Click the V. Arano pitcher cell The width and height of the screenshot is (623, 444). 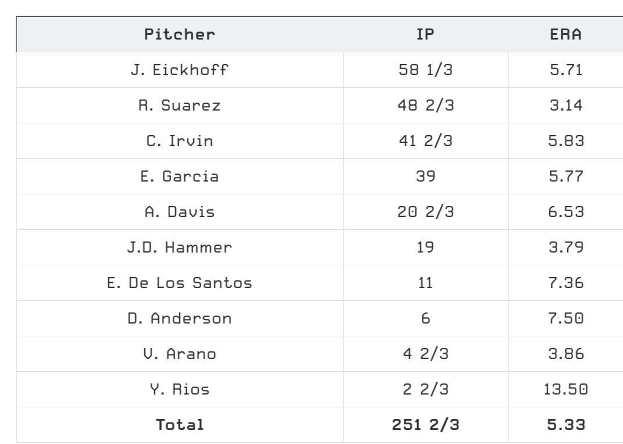pyautogui.click(x=180, y=354)
